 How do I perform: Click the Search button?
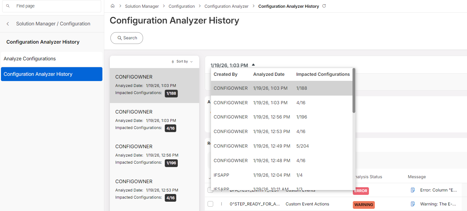pyautogui.click(x=127, y=38)
